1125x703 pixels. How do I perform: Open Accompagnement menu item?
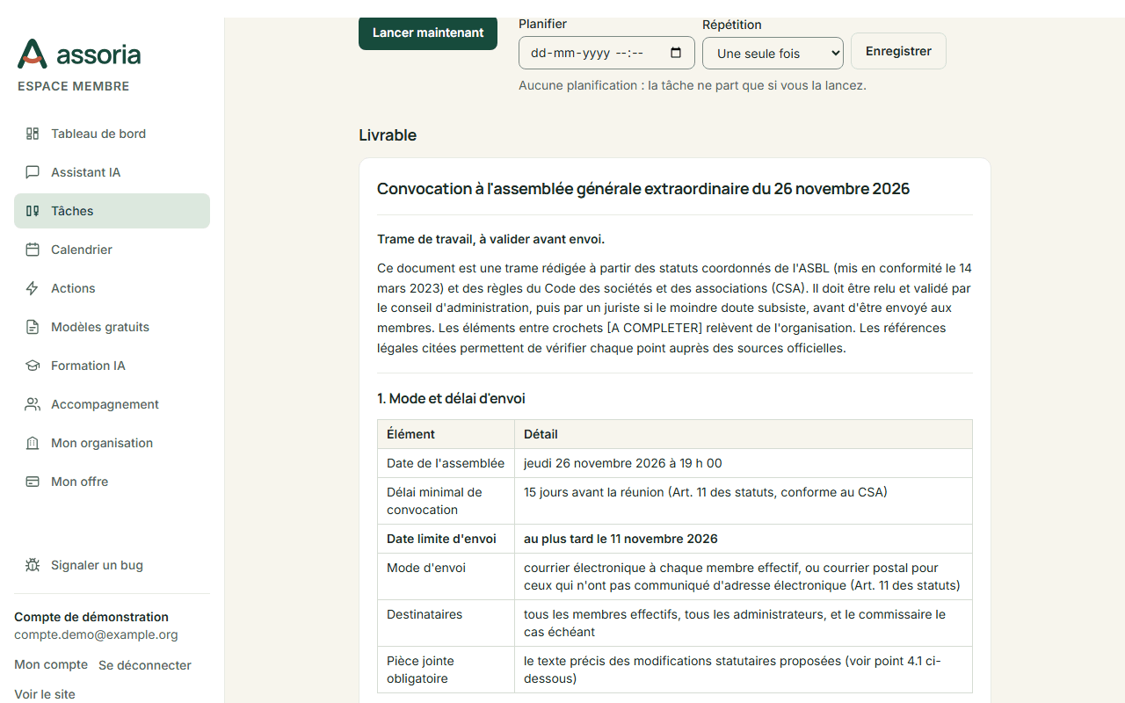(x=112, y=404)
